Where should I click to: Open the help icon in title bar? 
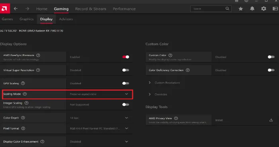pyautogui.click(x=246, y=1)
